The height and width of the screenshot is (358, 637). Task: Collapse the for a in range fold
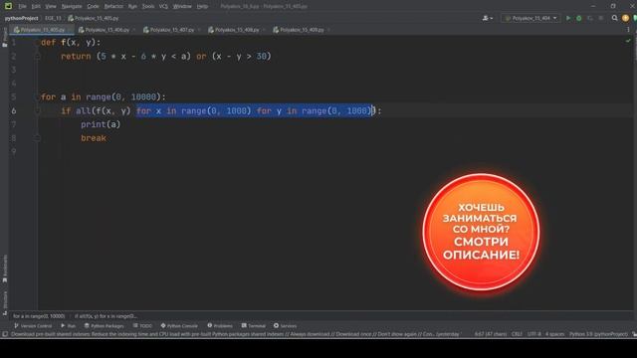coord(38,97)
